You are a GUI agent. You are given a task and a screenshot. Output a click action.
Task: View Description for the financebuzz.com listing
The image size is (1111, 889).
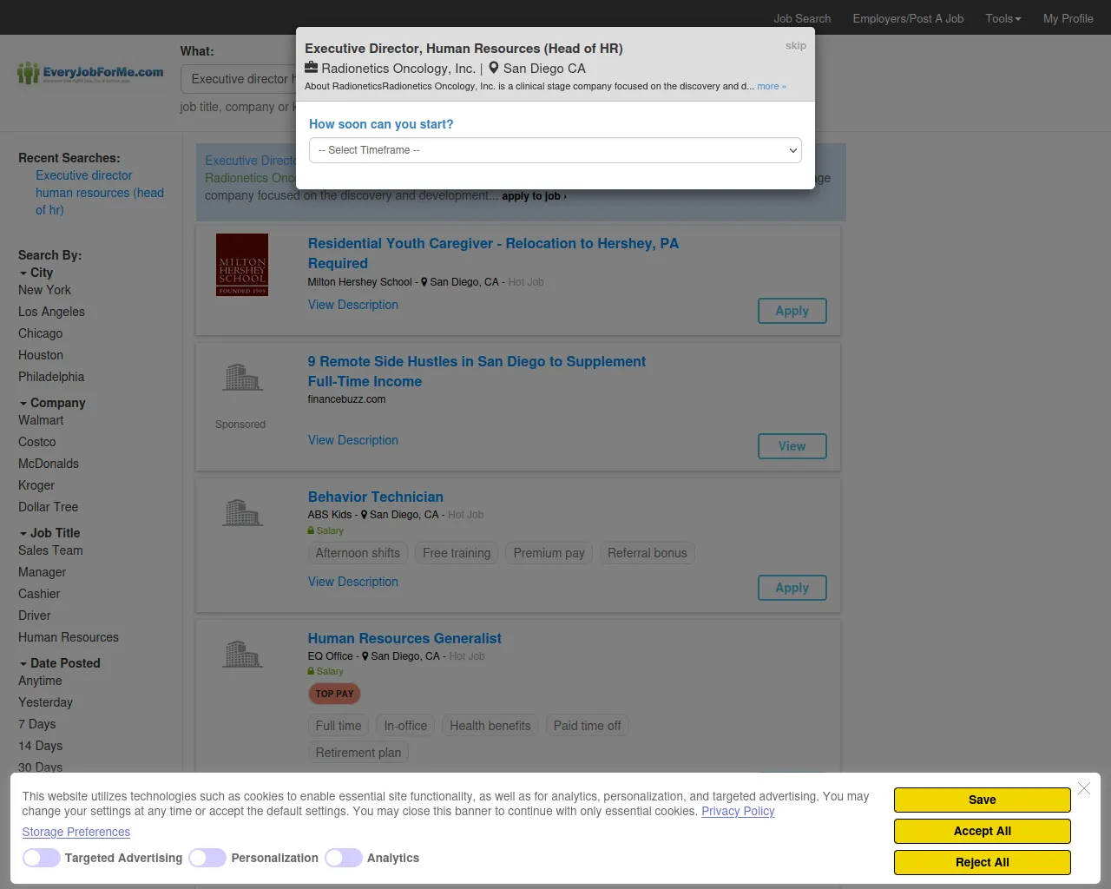click(353, 440)
